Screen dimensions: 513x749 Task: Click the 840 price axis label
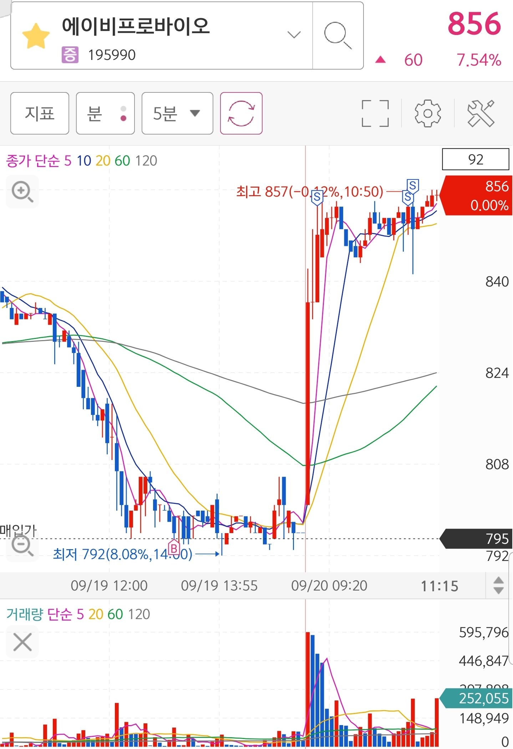(497, 282)
